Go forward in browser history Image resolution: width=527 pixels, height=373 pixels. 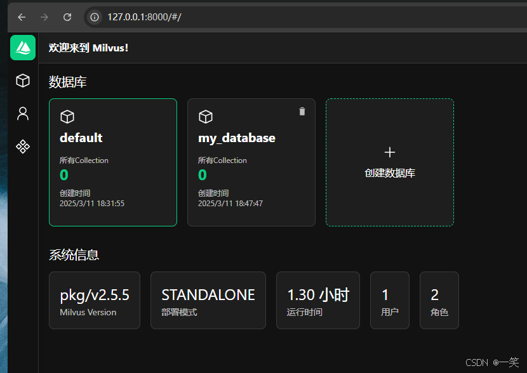tap(44, 16)
